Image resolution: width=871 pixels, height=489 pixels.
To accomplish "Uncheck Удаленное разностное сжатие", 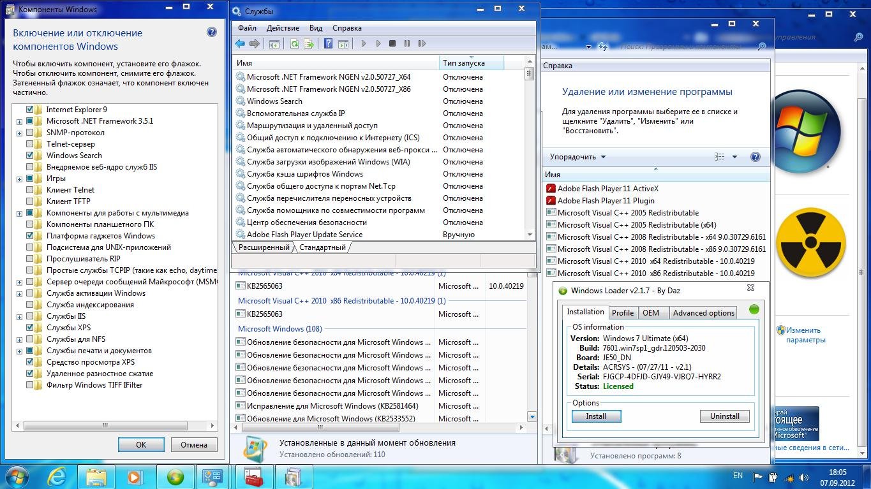I will (x=30, y=374).
